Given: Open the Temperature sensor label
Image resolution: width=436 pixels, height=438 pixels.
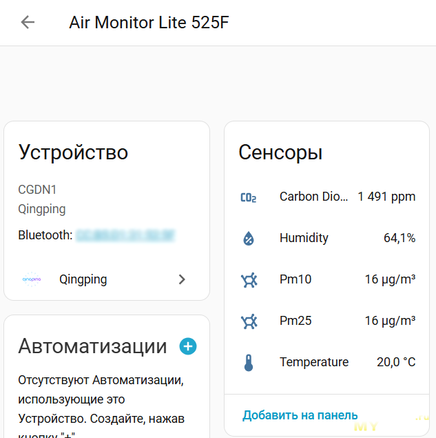Looking at the screenshot, I should coord(313,362).
